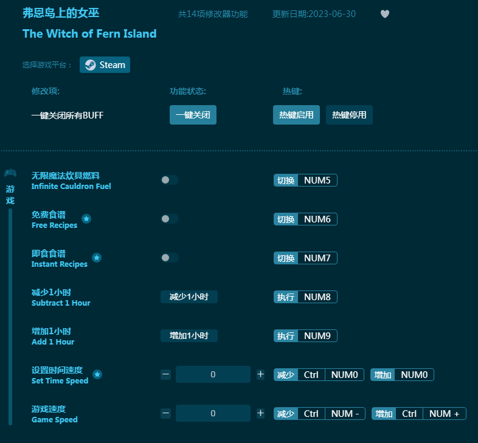478x443 pixels.
Task: Click the 一键关闭所有BUFF label
Action: [x=68, y=115]
